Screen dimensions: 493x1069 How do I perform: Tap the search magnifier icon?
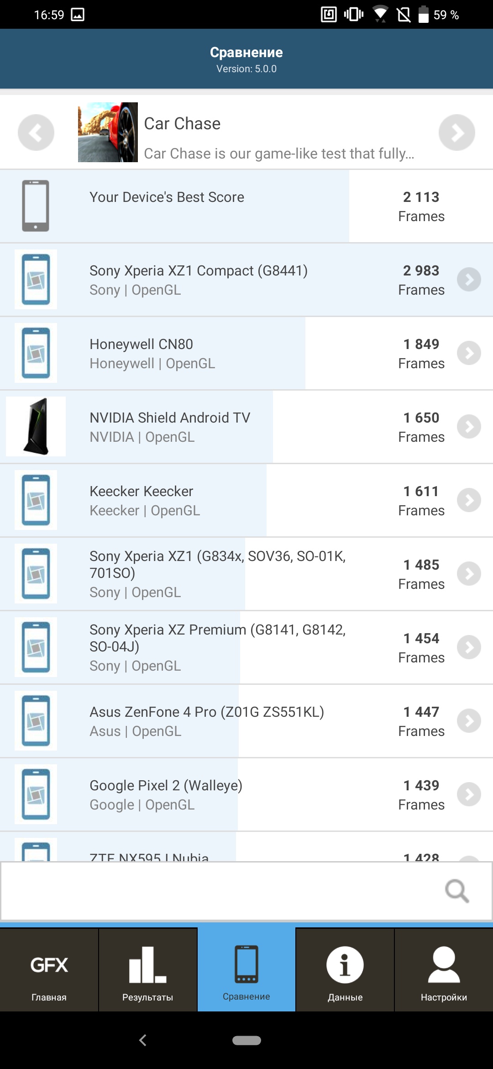tap(456, 891)
